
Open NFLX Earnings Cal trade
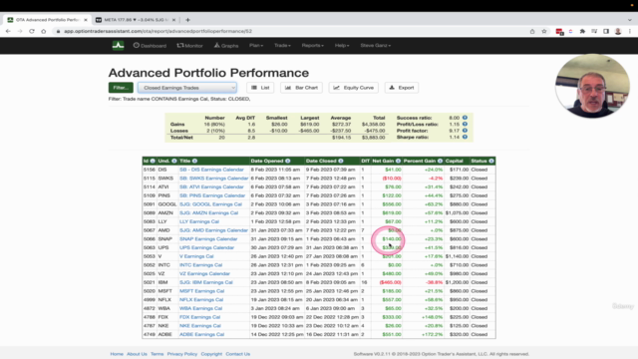click(201, 299)
